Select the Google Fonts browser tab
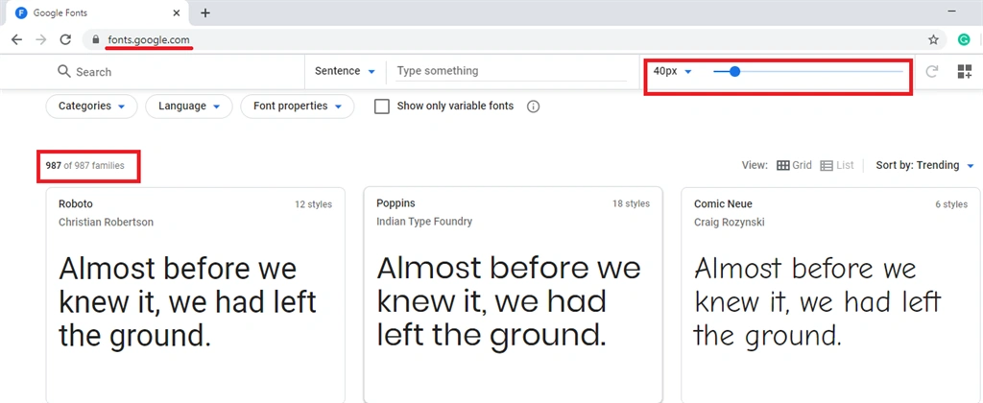Viewport: 983px width, 403px height. point(99,12)
